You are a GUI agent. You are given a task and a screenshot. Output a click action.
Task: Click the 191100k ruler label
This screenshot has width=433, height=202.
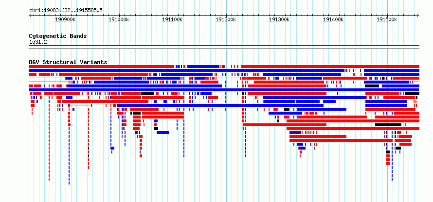coord(173,19)
